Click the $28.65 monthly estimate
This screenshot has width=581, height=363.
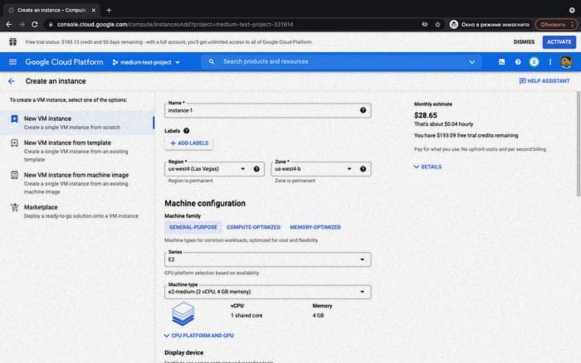pyautogui.click(x=425, y=115)
